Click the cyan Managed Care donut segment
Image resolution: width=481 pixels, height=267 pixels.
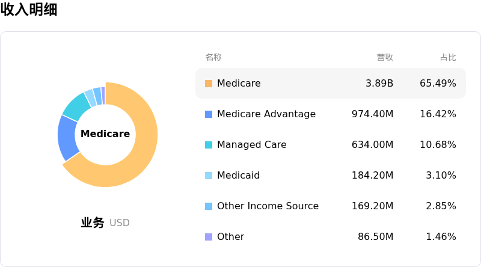[76, 106]
